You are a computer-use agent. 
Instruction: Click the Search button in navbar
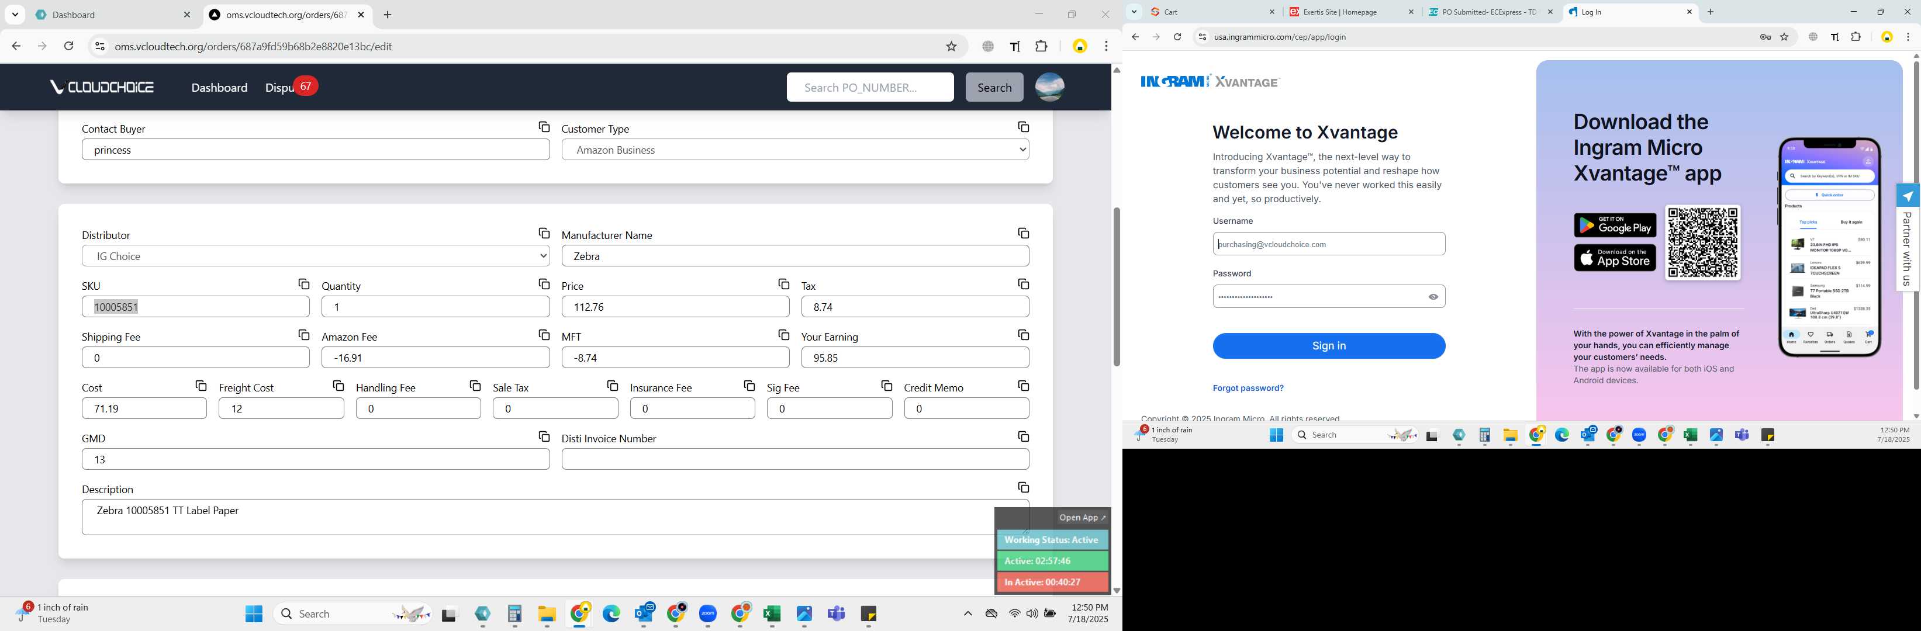994,87
